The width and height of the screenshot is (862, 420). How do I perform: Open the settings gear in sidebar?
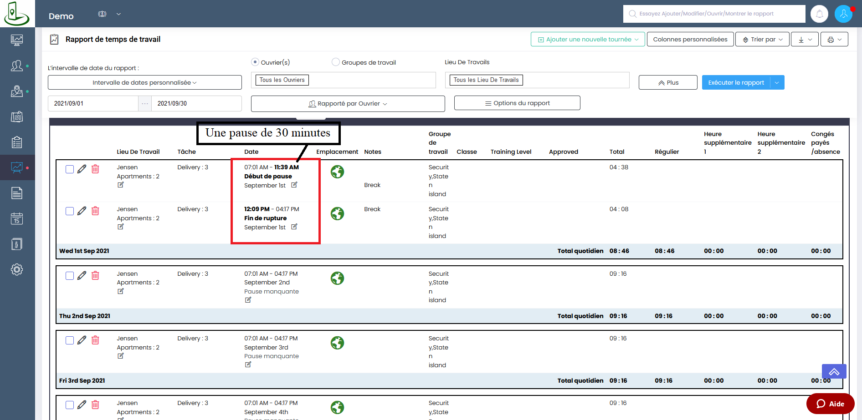point(17,269)
